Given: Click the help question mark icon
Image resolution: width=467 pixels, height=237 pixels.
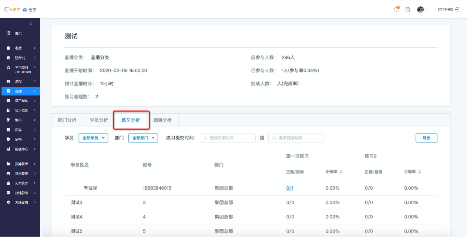Looking at the screenshot, I should tap(408, 10).
